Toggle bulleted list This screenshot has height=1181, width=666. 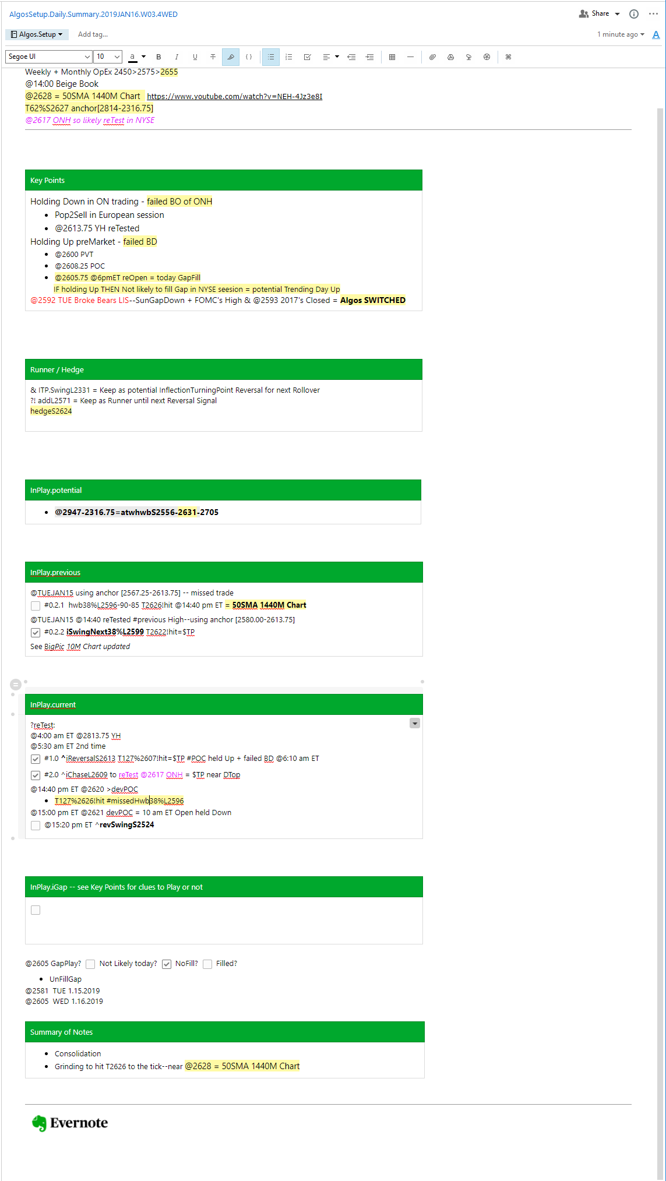271,57
